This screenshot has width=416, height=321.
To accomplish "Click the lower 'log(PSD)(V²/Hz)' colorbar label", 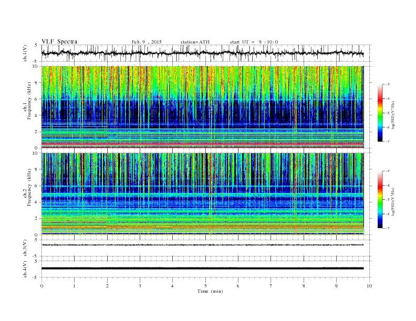I will pos(393,201).
